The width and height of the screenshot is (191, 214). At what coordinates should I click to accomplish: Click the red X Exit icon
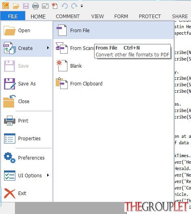[10, 193]
